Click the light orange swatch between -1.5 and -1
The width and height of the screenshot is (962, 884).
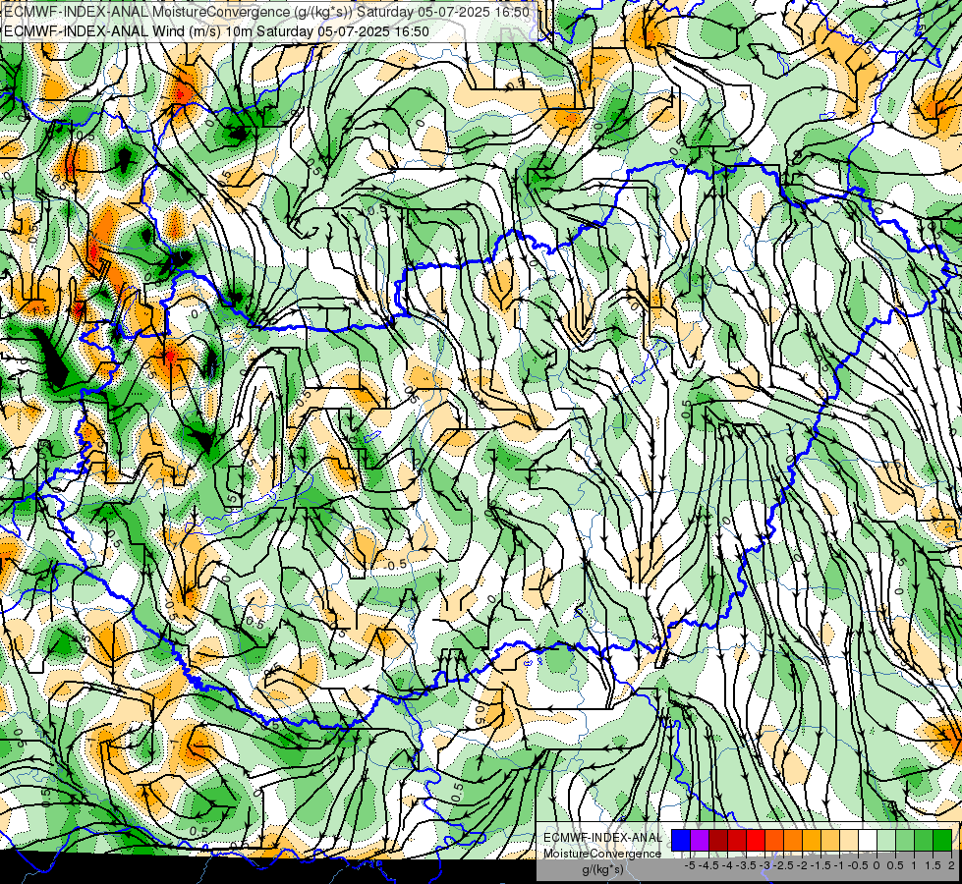pyautogui.click(x=830, y=841)
